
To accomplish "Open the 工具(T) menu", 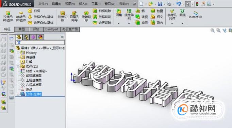I will click(x=96, y=4).
